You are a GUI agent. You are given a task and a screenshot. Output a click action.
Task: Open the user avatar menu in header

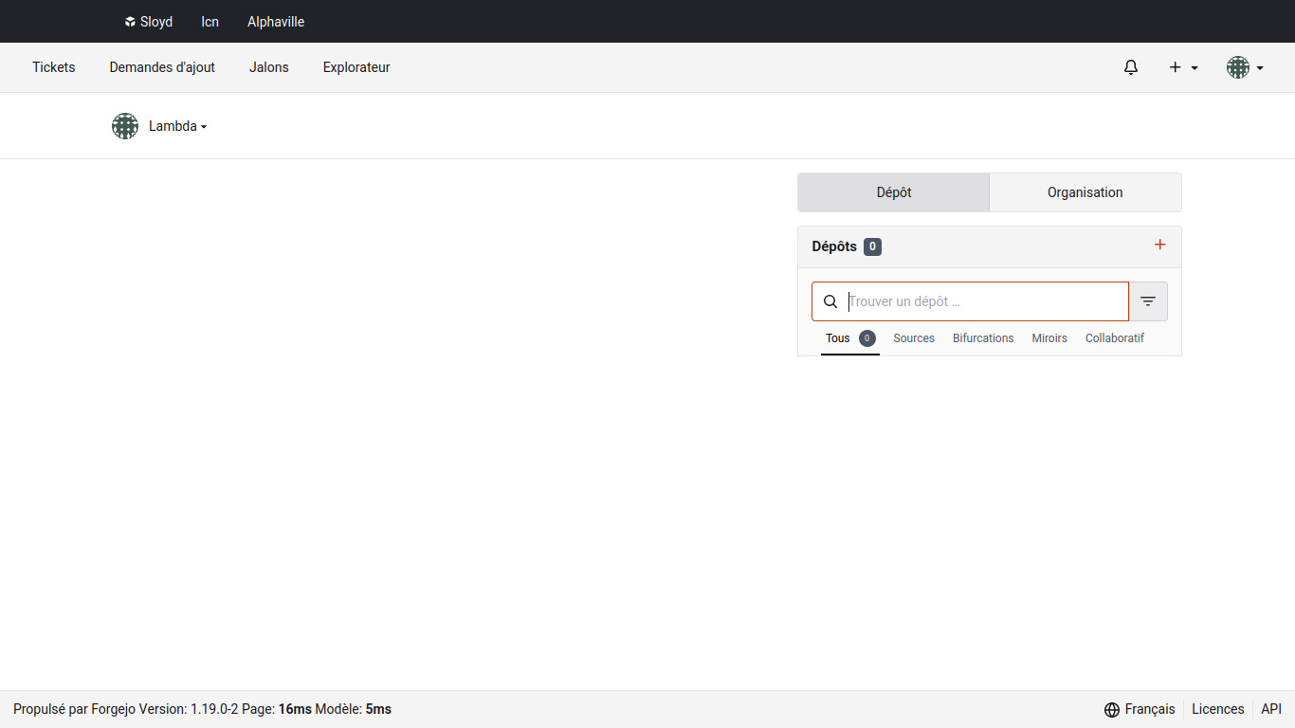pos(1244,67)
